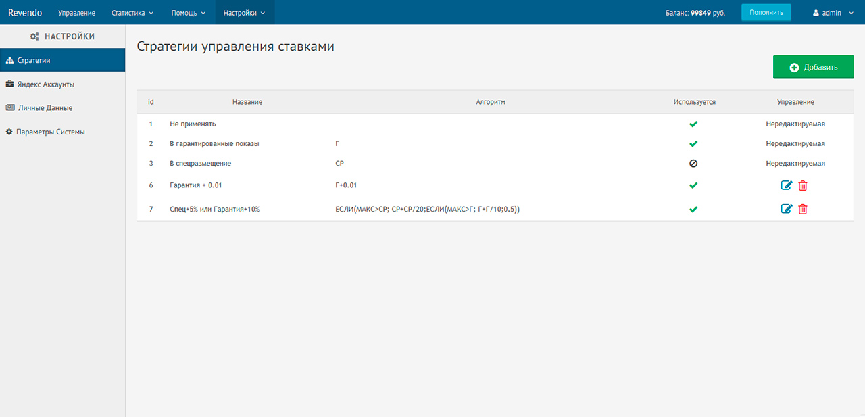Open Параметры Системы in the sidebar
865x417 pixels.
tap(62, 132)
